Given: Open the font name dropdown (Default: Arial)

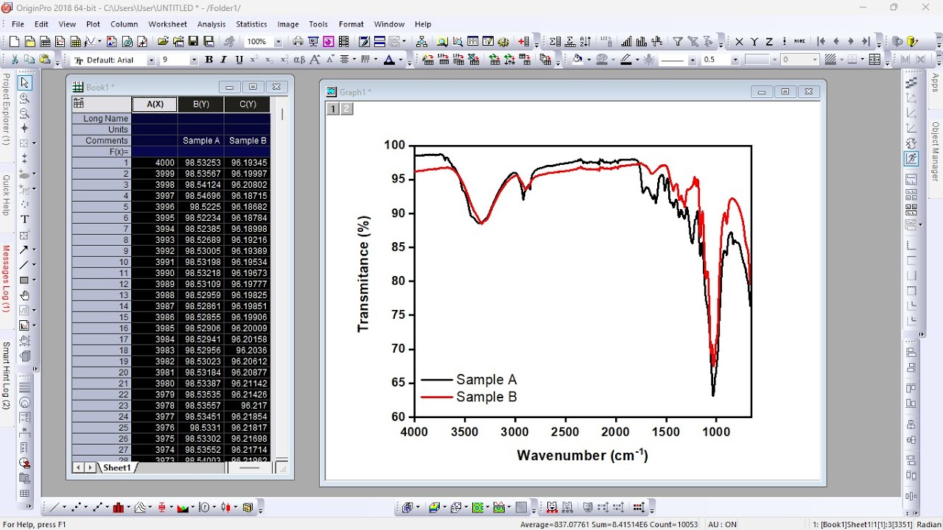Looking at the screenshot, I should tap(151, 60).
